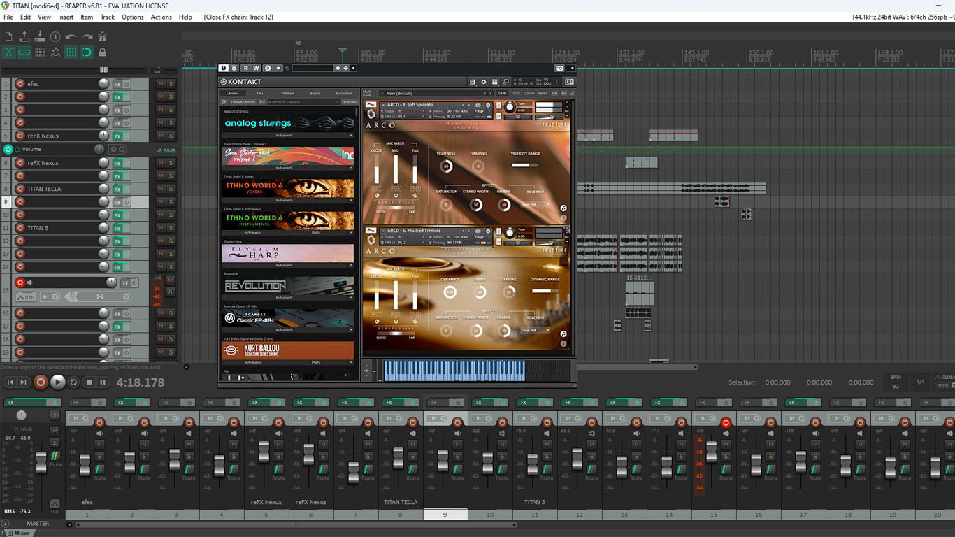Save project using the download-arrow toolbar icon

coord(40,36)
